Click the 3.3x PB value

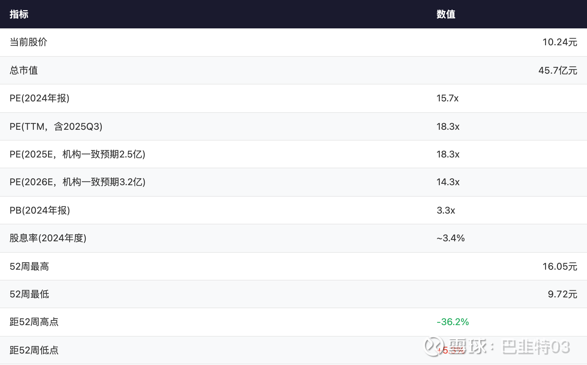click(446, 210)
